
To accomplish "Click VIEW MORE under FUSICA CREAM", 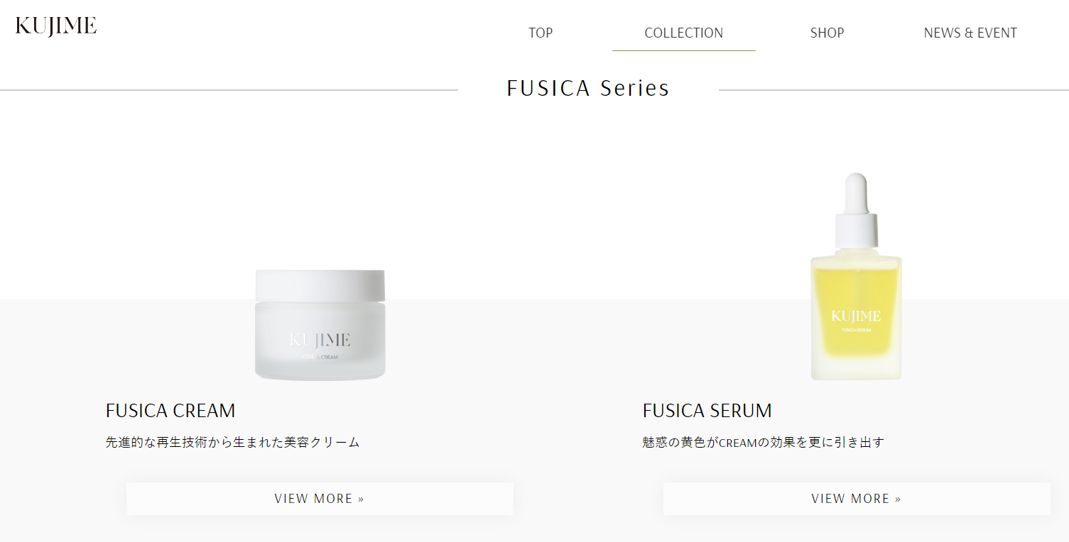I will [x=320, y=499].
